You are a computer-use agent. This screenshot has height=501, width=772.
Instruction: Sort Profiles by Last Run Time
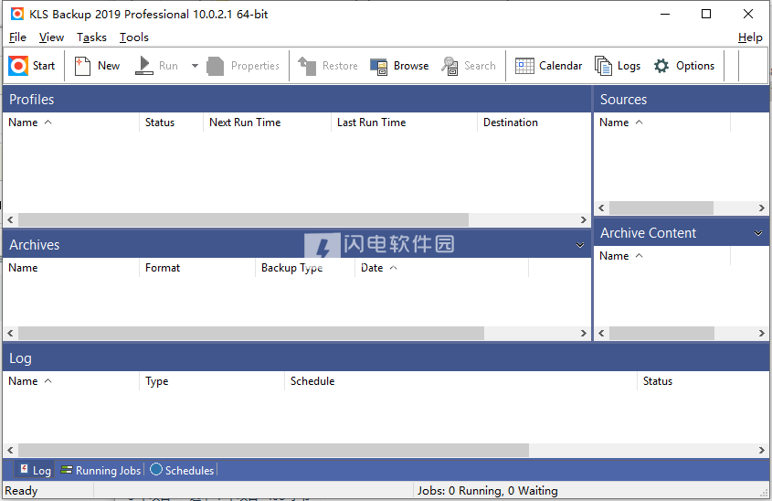point(404,123)
